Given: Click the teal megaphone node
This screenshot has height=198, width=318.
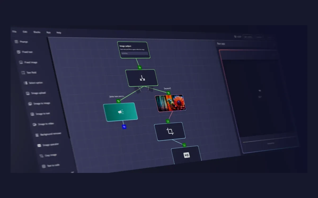Looking at the screenshot, I should click(121, 112).
